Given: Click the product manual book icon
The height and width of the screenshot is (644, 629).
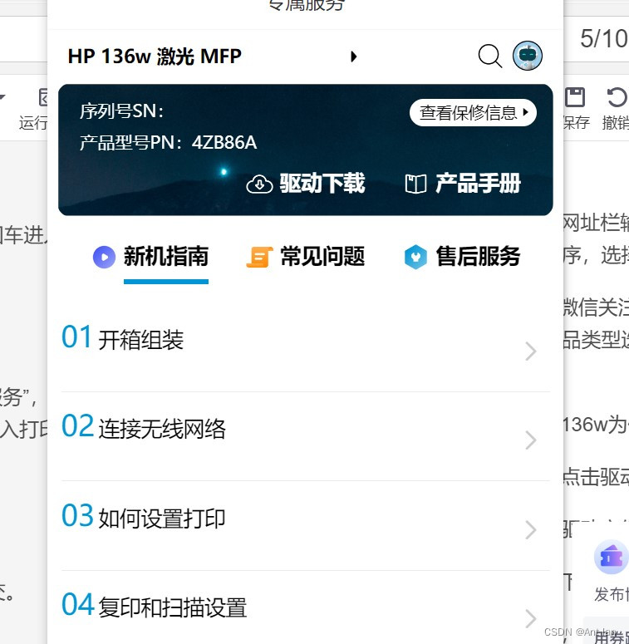Looking at the screenshot, I should pos(415,184).
